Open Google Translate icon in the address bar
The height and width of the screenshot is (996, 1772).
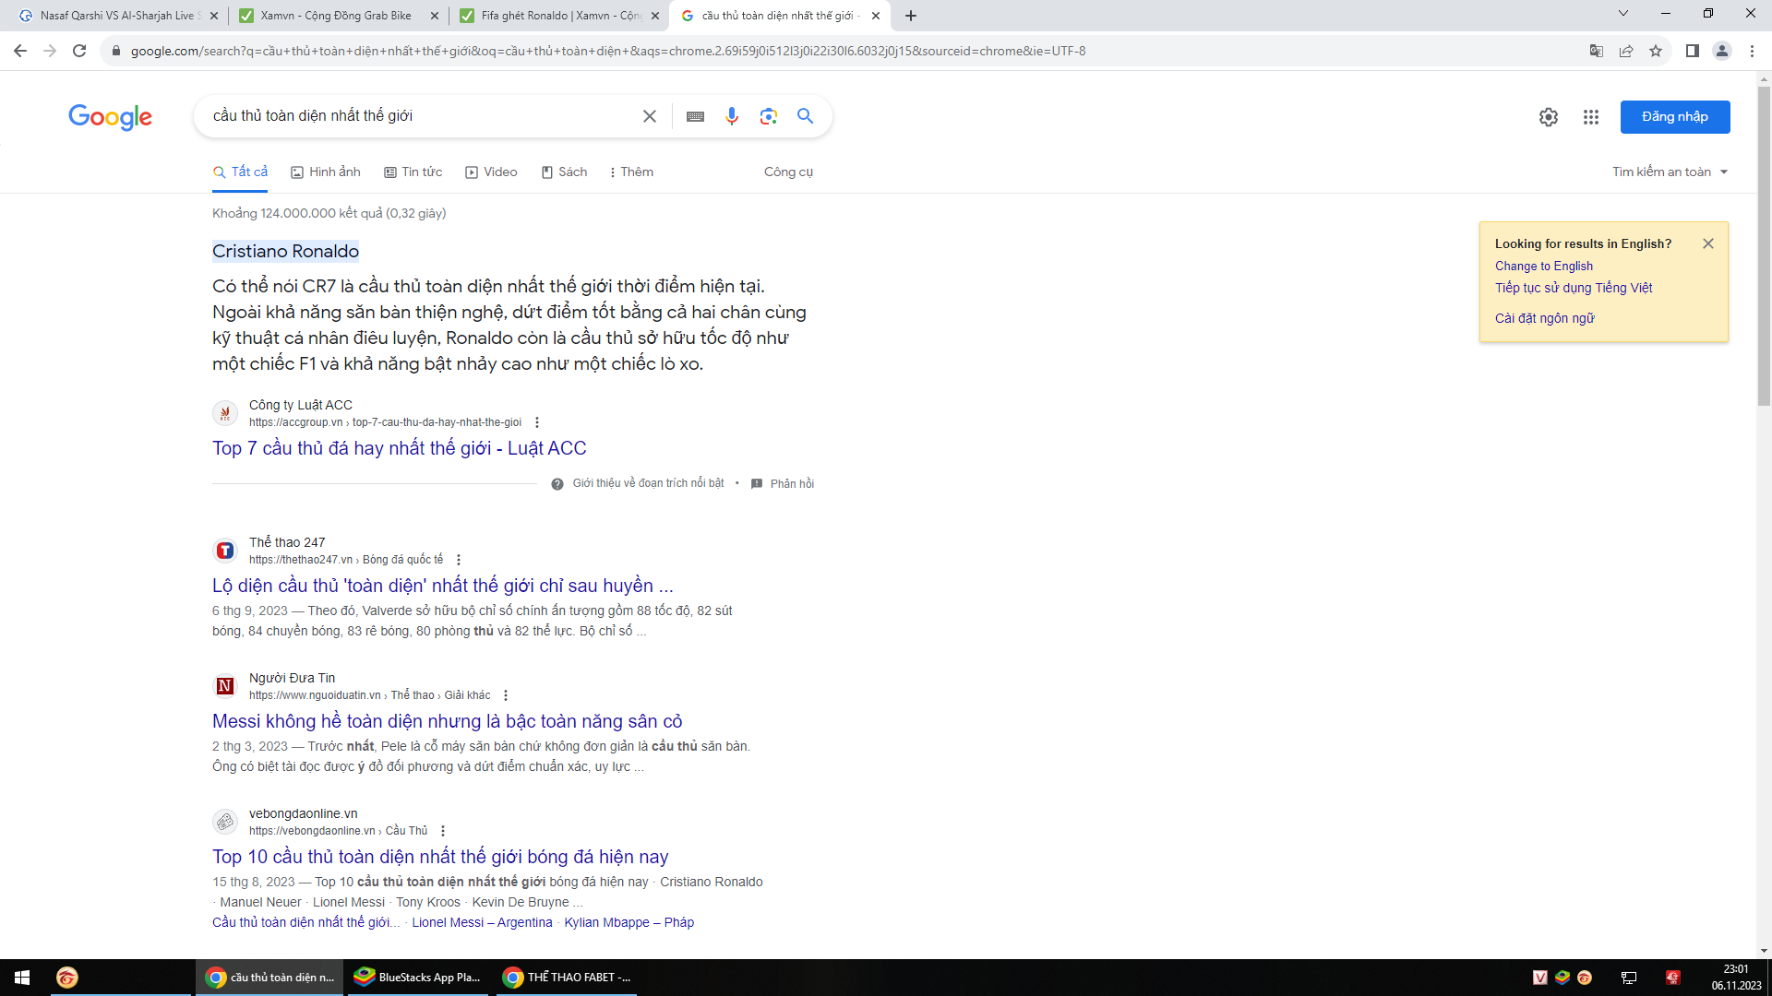coord(1596,51)
